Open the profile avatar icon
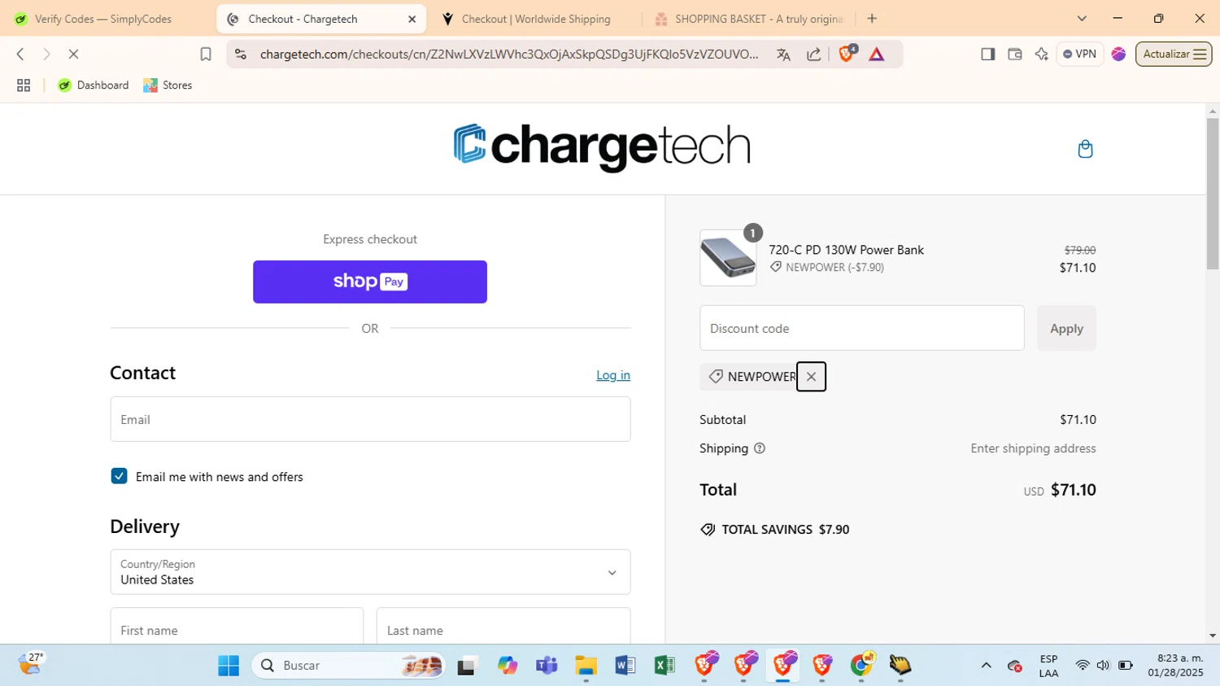1220x686 pixels. (1119, 55)
